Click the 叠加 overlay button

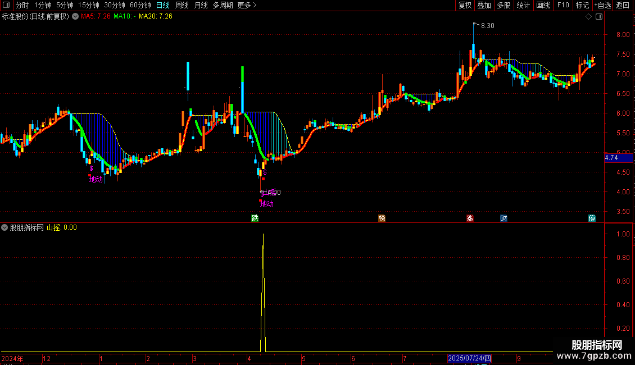coord(484,5)
